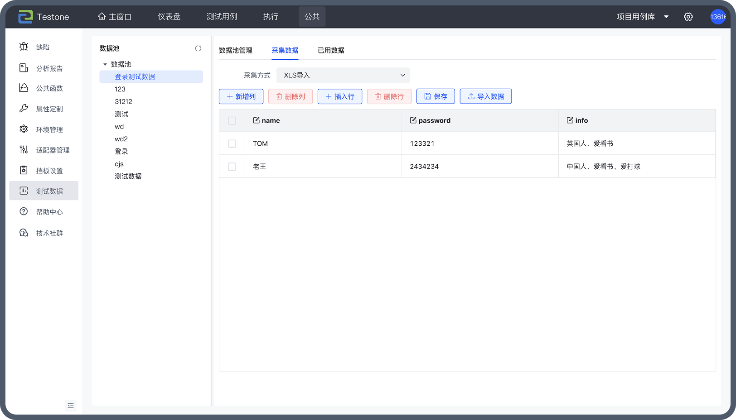Click the 保存 save button

(x=435, y=96)
